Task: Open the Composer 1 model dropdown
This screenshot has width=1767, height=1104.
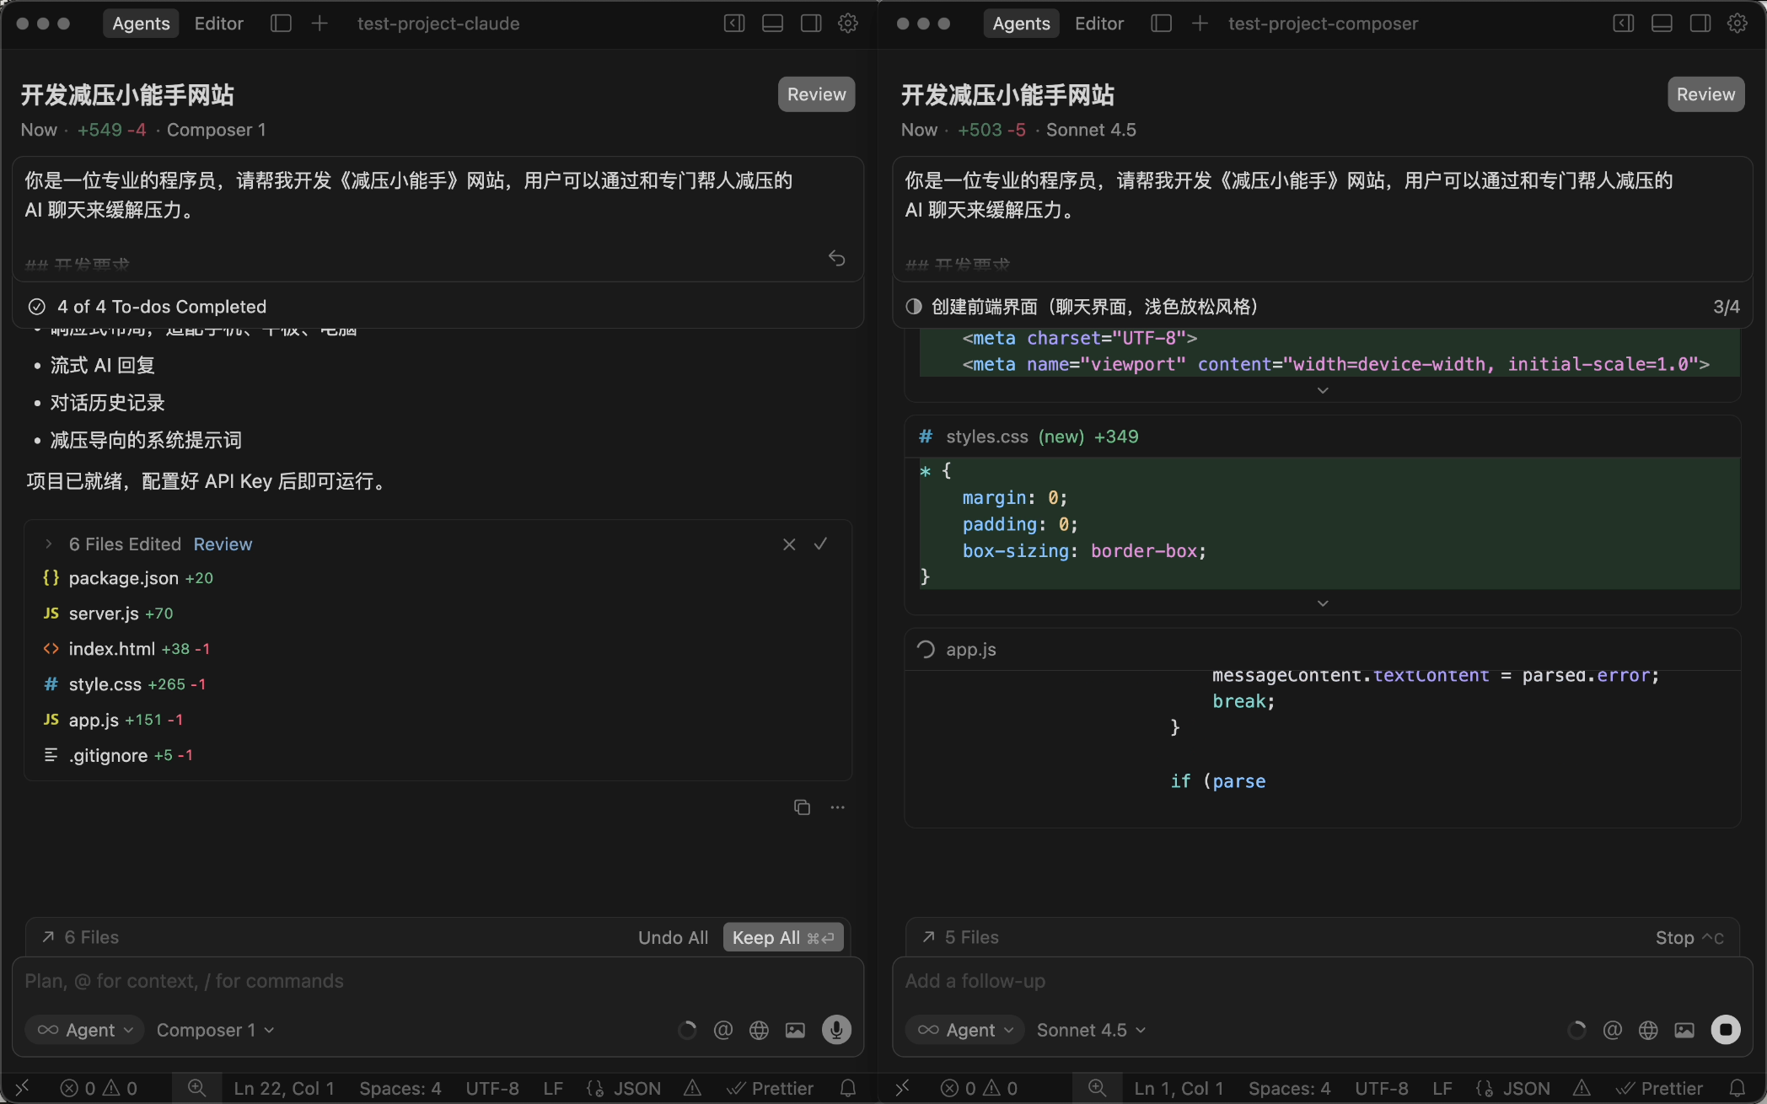Action: coord(215,1030)
